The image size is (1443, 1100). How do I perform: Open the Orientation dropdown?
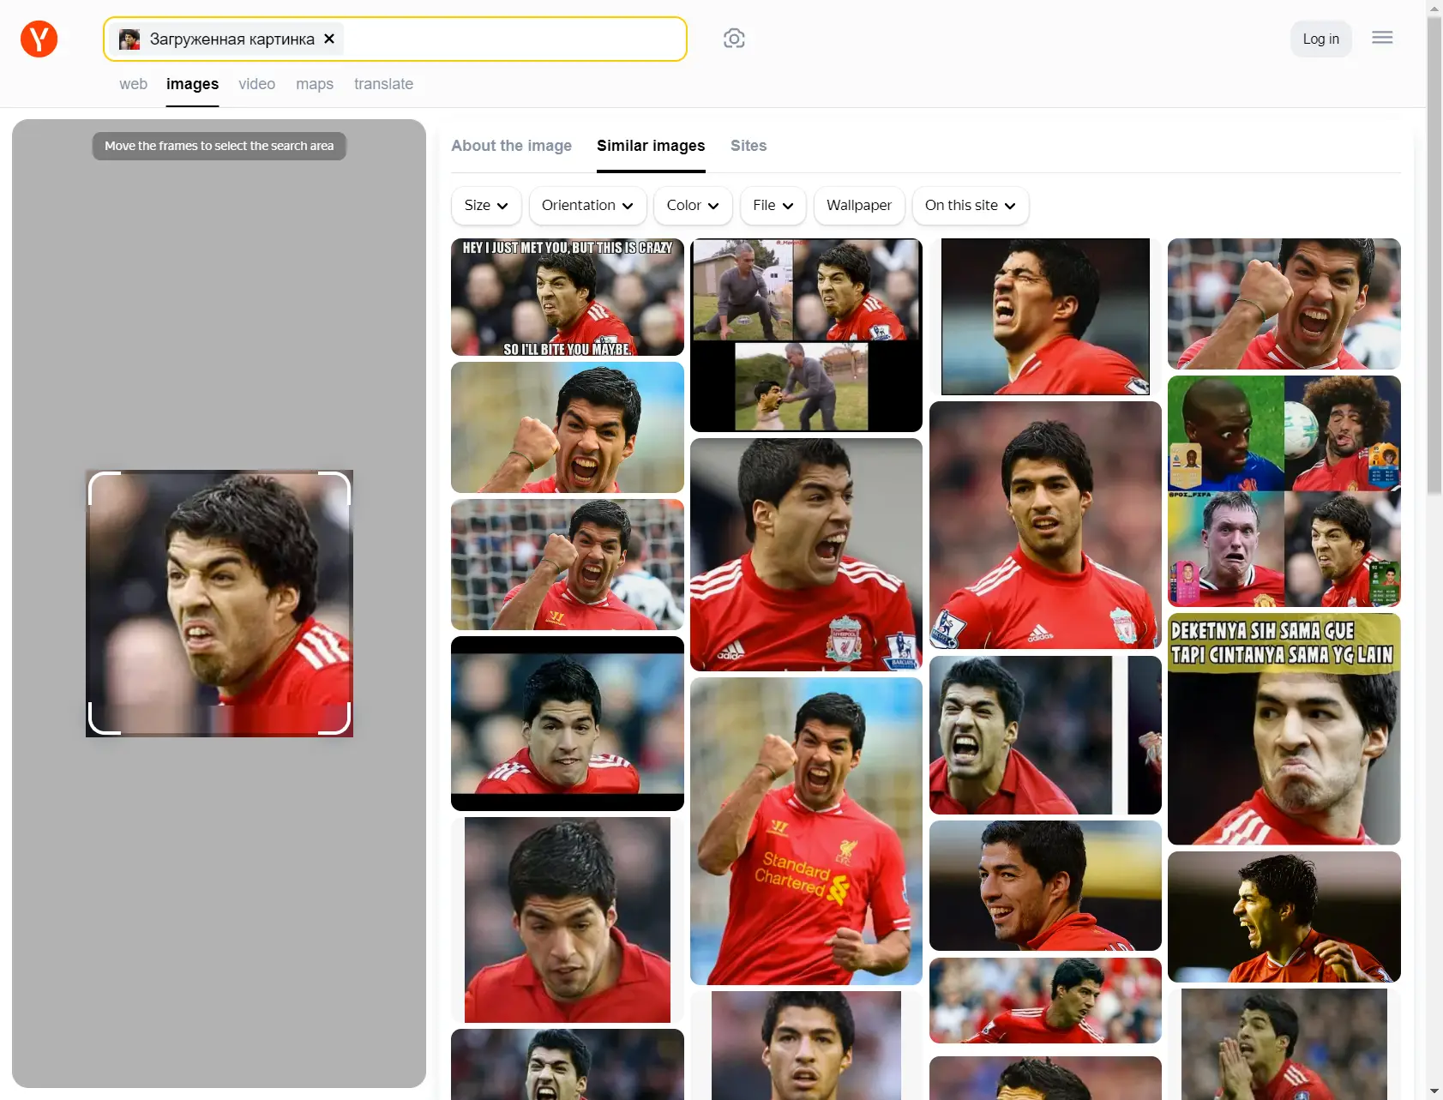point(587,206)
